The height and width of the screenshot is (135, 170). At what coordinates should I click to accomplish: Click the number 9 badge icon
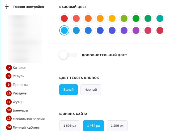[9, 85]
